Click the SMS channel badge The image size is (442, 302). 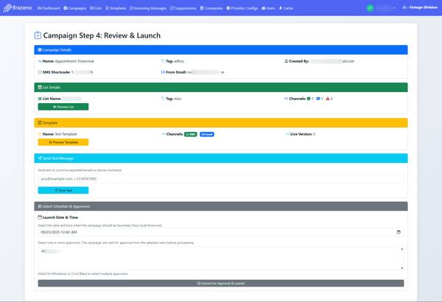point(191,134)
